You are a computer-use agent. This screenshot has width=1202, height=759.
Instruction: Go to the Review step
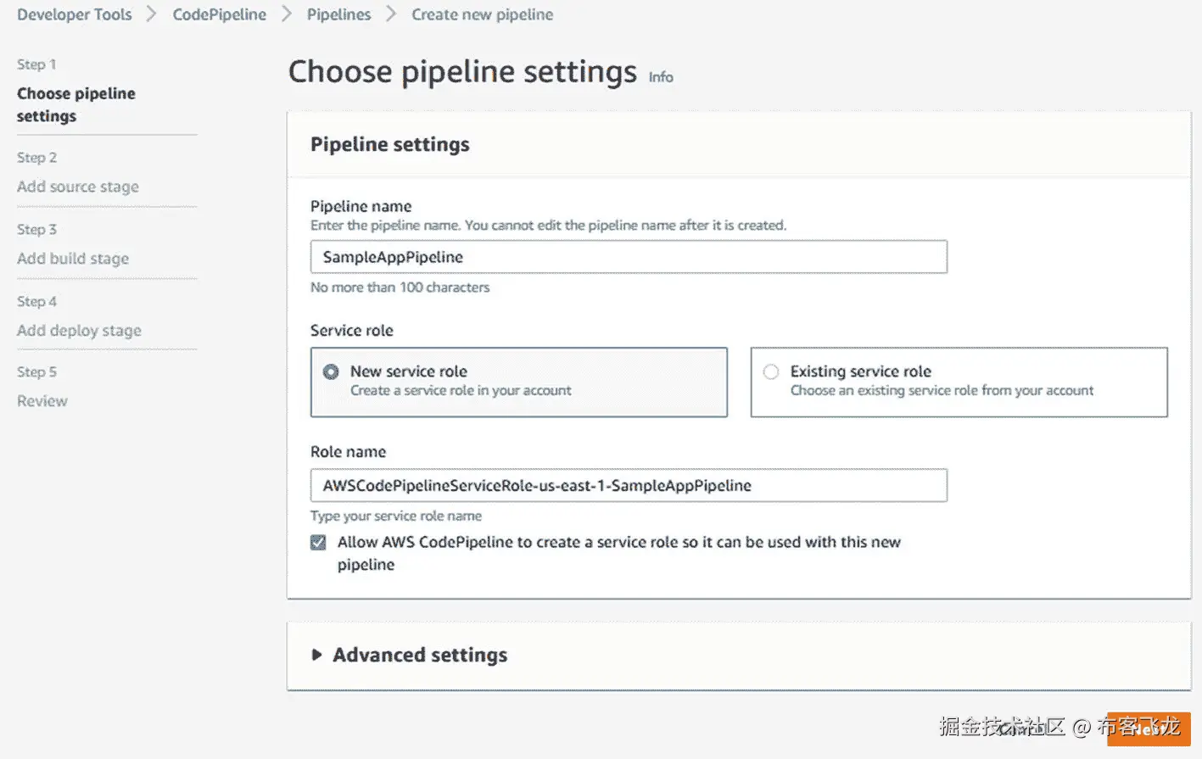[x=42, y=401]
